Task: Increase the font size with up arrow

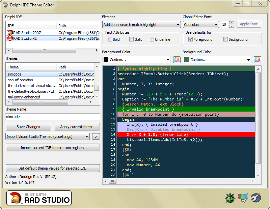Action: (232, 23)
